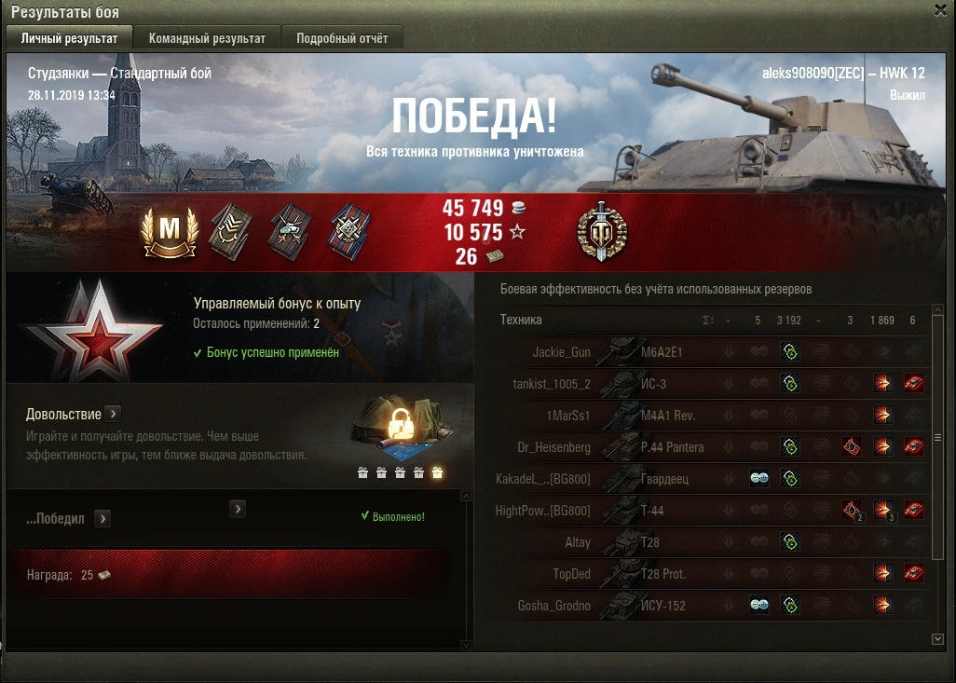Click the damage icon in 1MarSs1 row
Viewport: 956px width, 683px height.
[x=882, y=416]
